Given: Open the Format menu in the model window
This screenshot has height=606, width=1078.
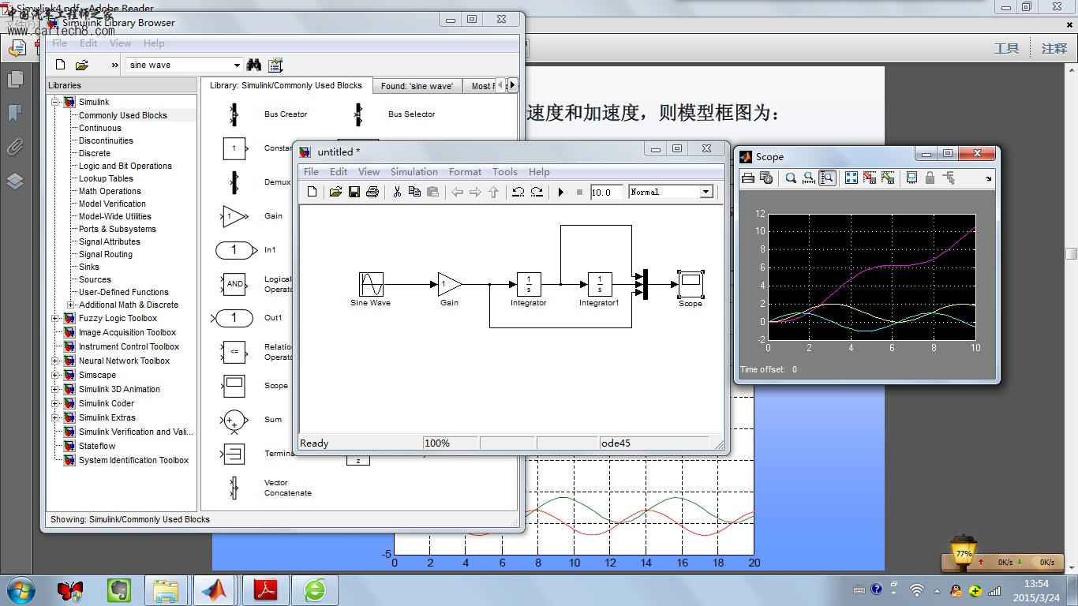Looking at the screenshot, I should tap(465, 171).
